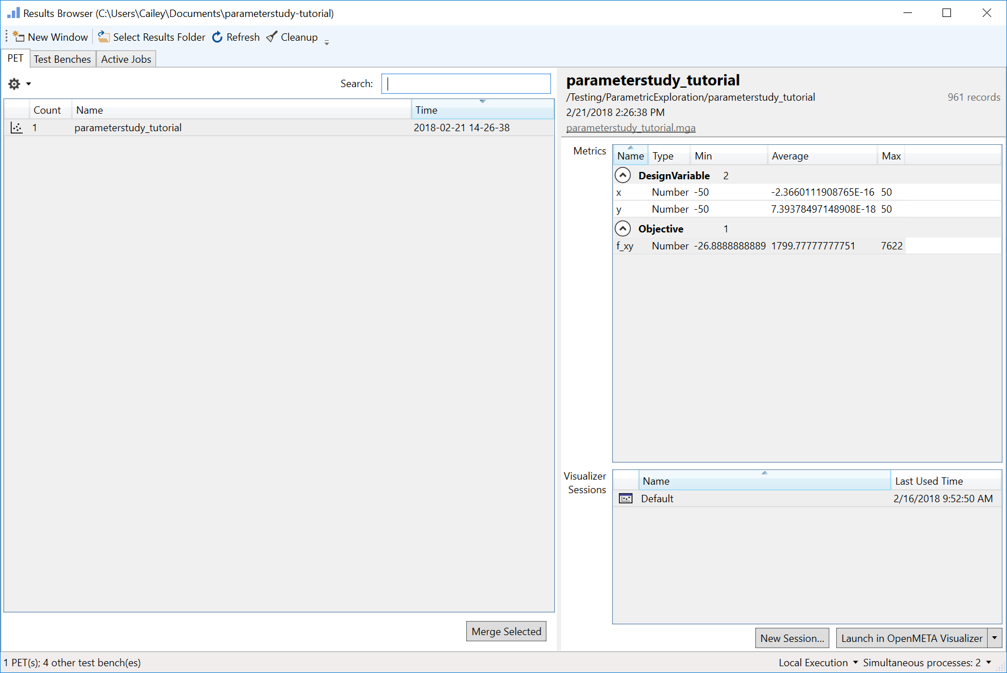
Task: Sort PET list by Count column
Action: point(50,110)
